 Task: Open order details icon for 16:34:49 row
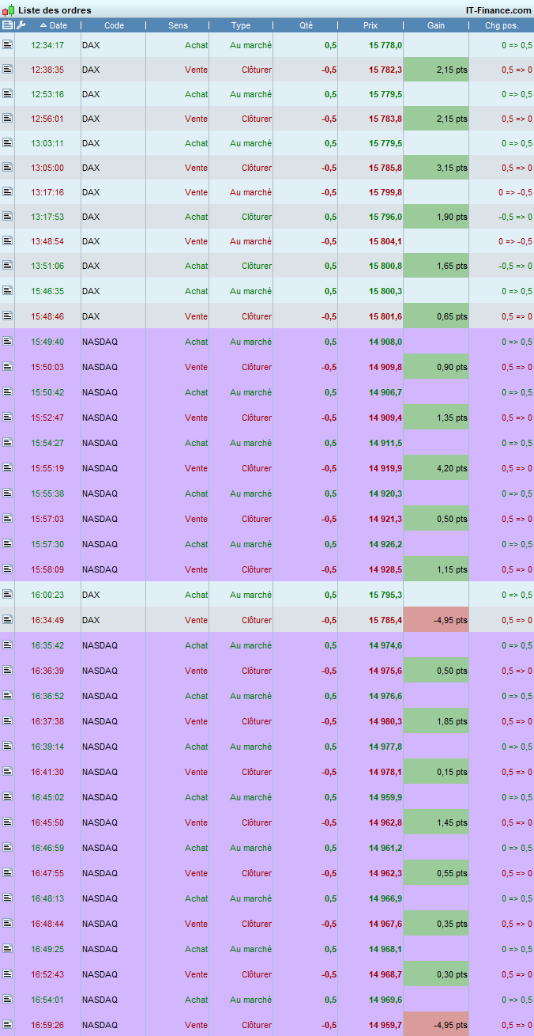[x=7, y=619]
